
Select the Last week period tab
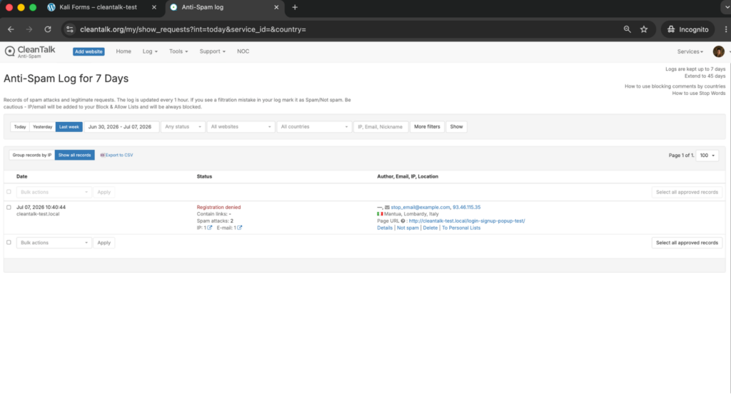[x=69, y=127]
